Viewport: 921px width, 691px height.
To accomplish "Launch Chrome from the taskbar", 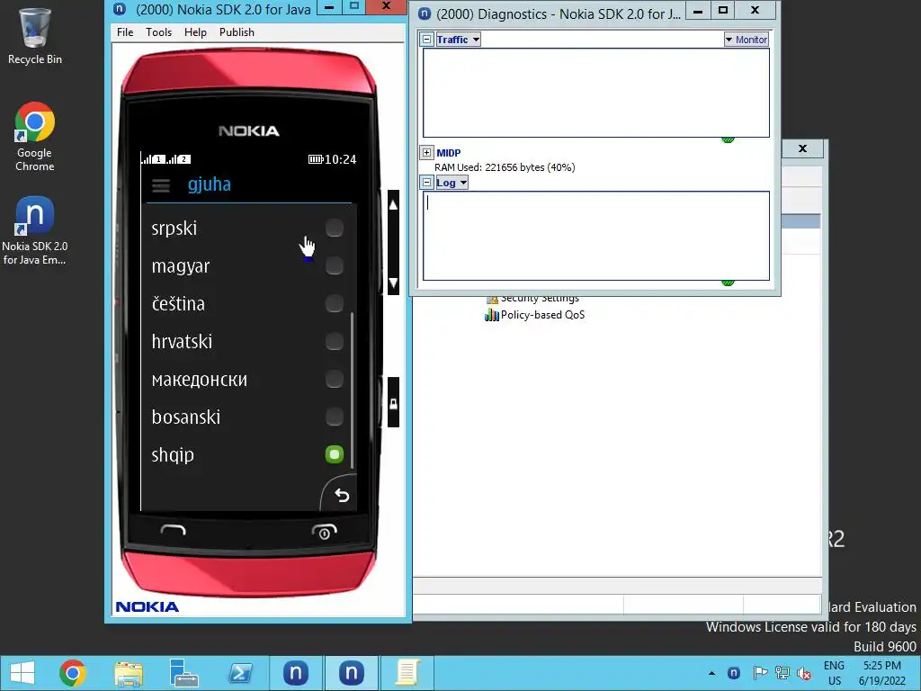I will (x=72, y=673).
